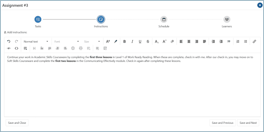Toggle Underline formatting
This screenshot has width=264, height=132.
[x=140, y=41]
